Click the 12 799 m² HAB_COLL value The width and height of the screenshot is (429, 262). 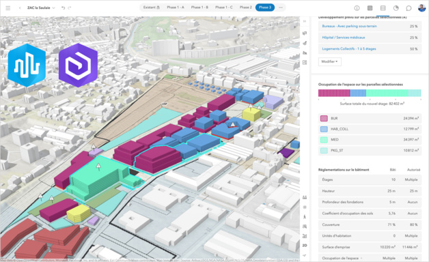[x=411, y=129]
